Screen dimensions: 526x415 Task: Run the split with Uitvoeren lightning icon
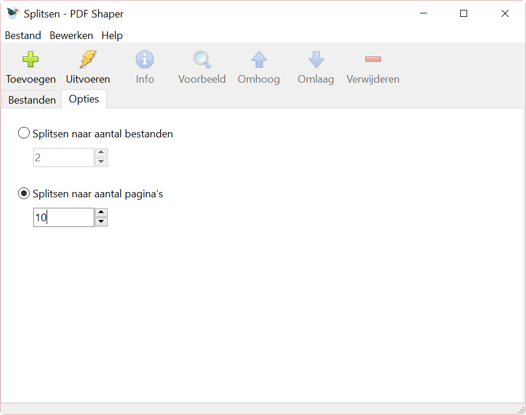click(88, 59)
